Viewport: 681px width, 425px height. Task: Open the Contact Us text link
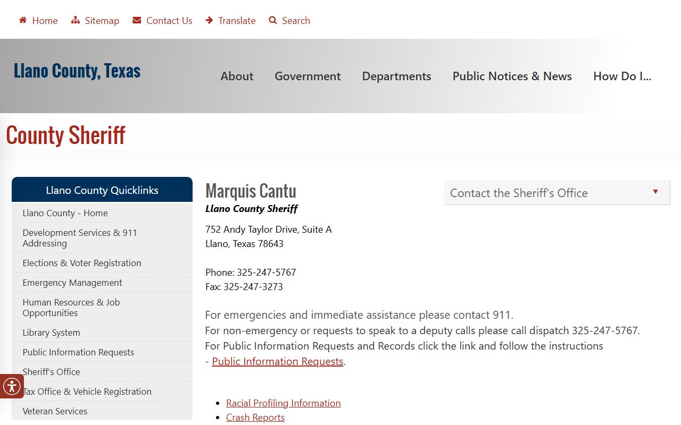pyautogui.click(x=169, y=20)
